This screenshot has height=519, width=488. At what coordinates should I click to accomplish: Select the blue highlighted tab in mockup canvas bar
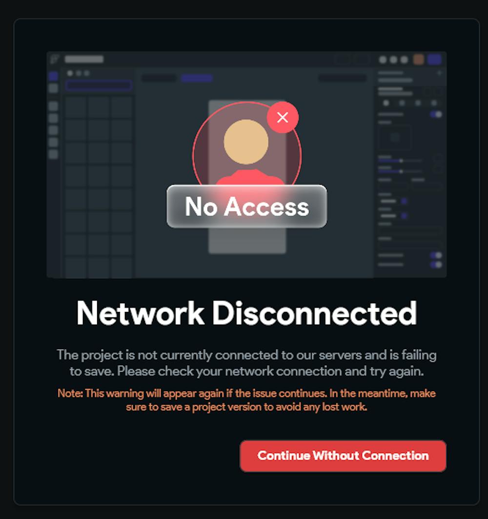pos(197,78)
